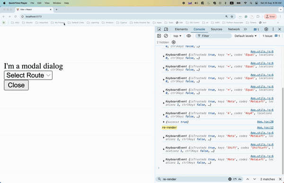The image size is (284, 183).
Task: Activate the inspect element picker in DevTools
Action: (x=159, y=29)
